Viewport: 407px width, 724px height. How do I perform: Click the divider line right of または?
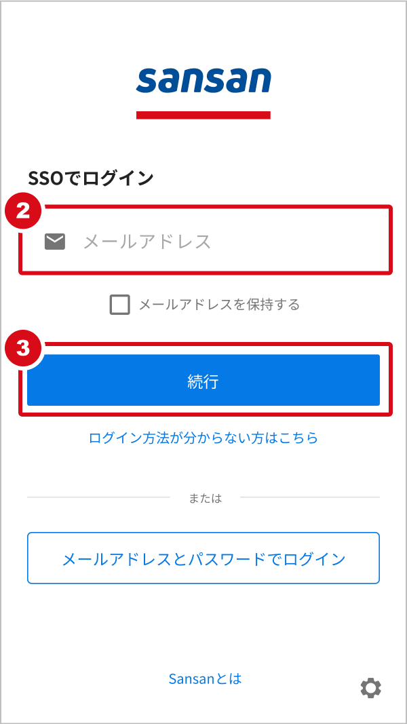309,497
